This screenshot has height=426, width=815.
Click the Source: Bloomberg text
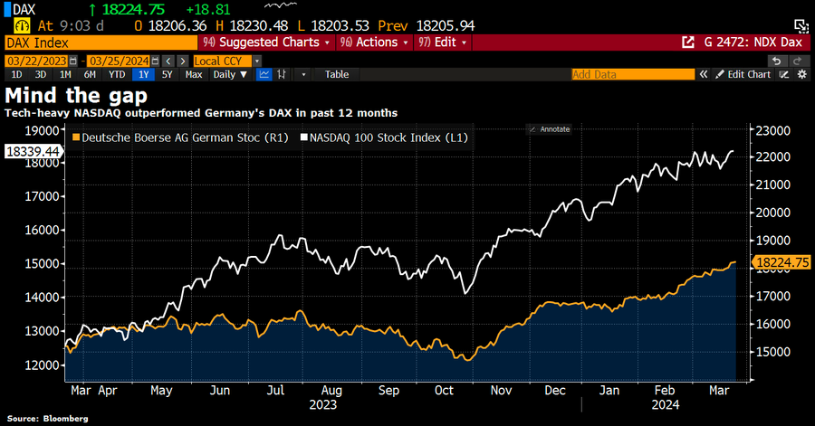(47, 418)
